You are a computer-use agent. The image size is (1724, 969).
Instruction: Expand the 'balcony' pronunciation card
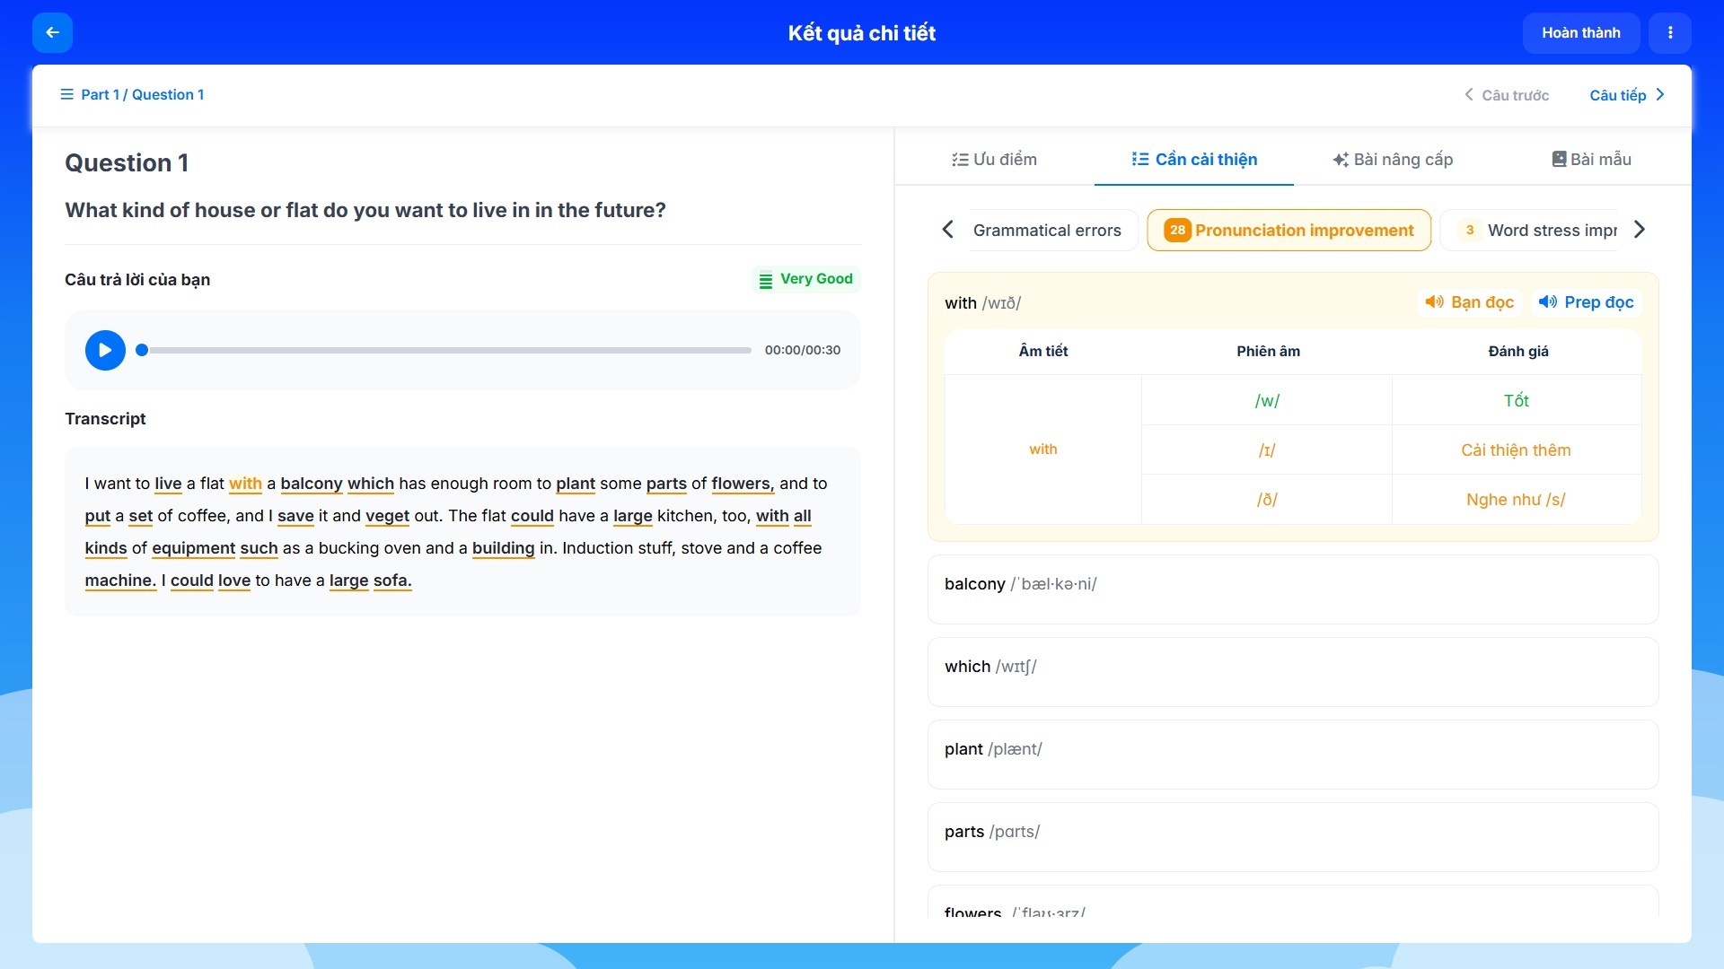pos(1292,589)
